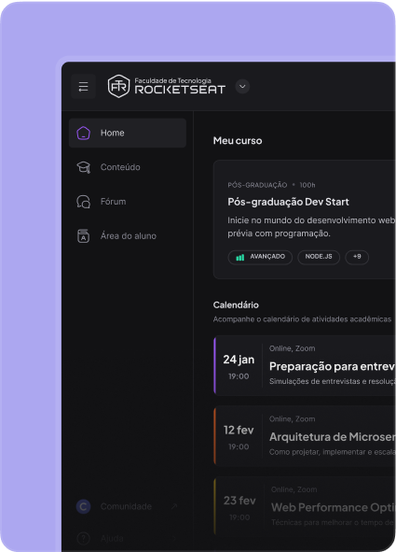The width and height of the screenshot is (396, 552).
Task: Open the Comunidade external link
Action: 174,506
